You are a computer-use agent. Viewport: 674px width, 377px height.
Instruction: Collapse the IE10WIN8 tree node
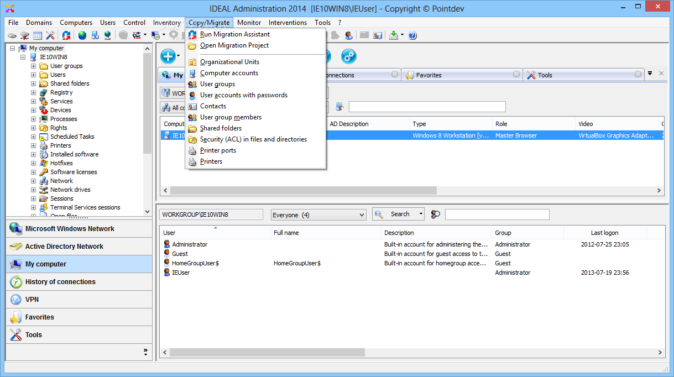tap(23, 57)
